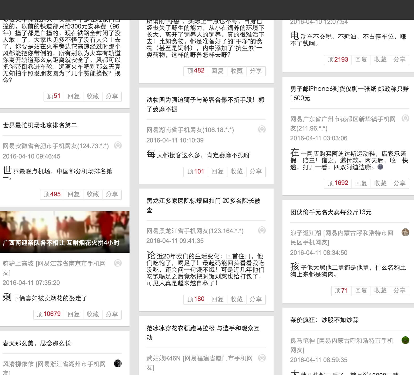Open headline 世界最忙机场北京排名第二

[x=40, y=125]
